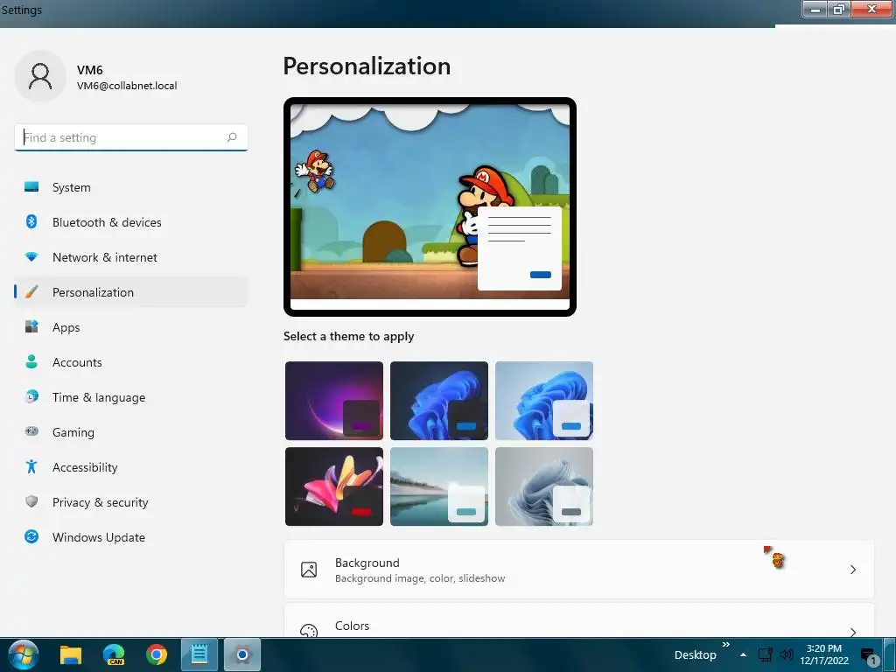Click the System monitor icon in sidebar
The width and height of the screenshot is (896, 672).
pyautogui.click(x=31, y=187)
